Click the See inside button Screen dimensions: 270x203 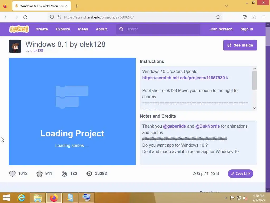coord(240,45)
